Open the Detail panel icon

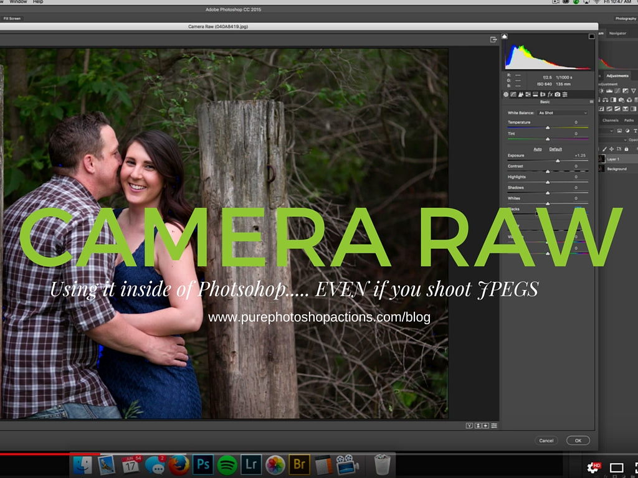[x=521, y=95]
